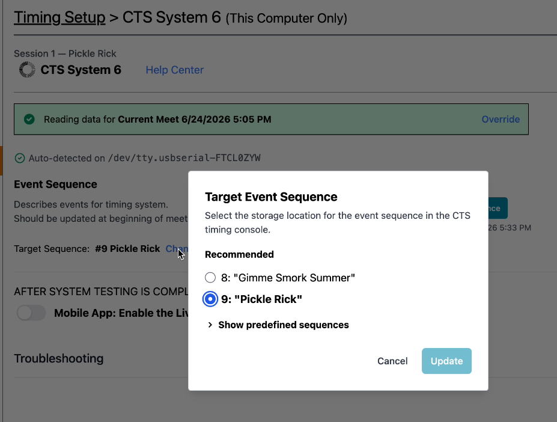Click the serial port path /dev/tty.usbserial-FTCL0ZYW
Screen dimensions: 557x422
(x=184, y=158)
